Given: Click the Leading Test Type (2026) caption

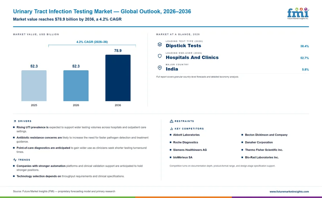Looking at the screenshot, I should coord(184,41).
